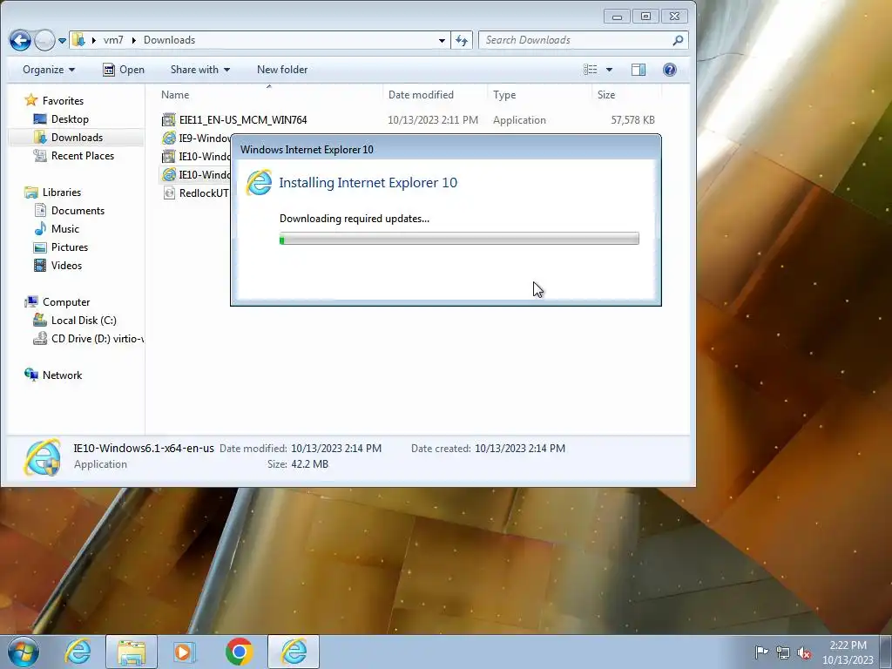This screenshot has width=892, height=669.
Task: Select the RedlockUT file
Action: coord(204,193)
